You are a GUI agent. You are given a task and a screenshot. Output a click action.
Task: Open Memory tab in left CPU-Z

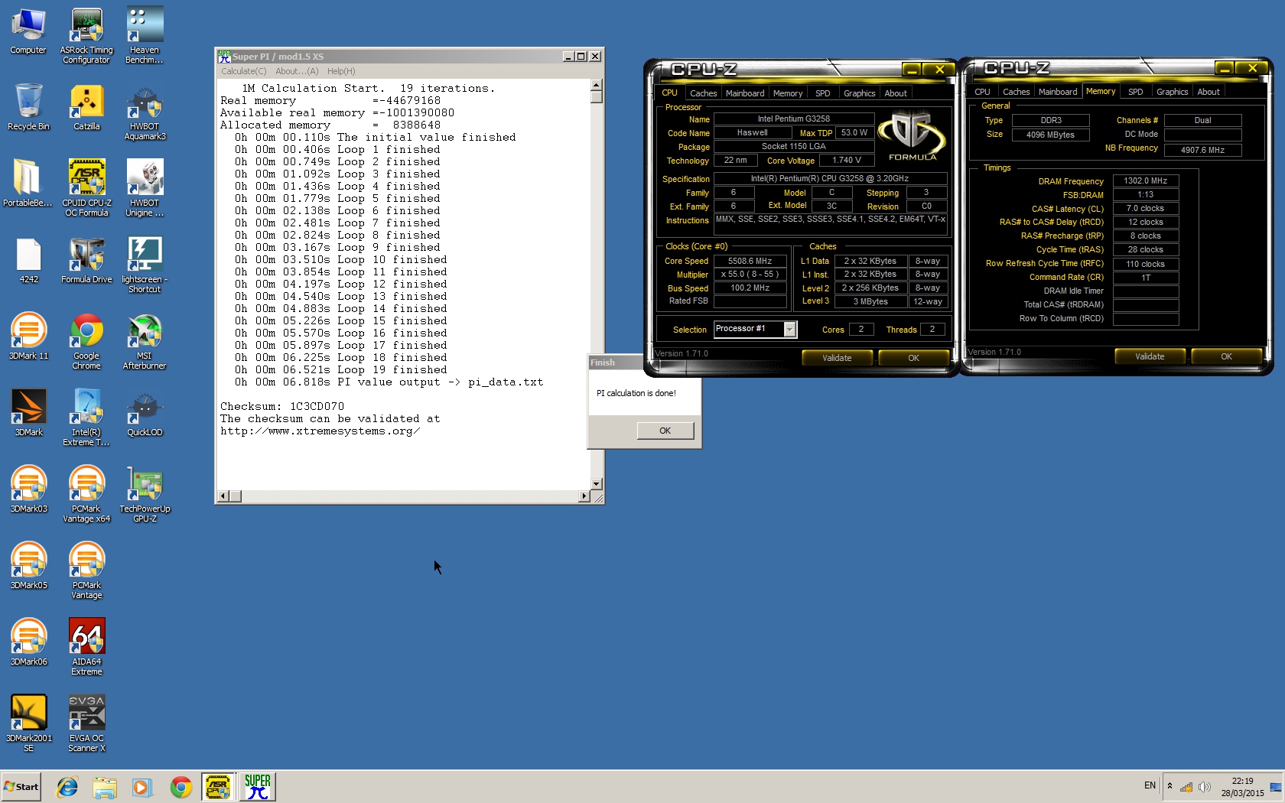point(788,93)
